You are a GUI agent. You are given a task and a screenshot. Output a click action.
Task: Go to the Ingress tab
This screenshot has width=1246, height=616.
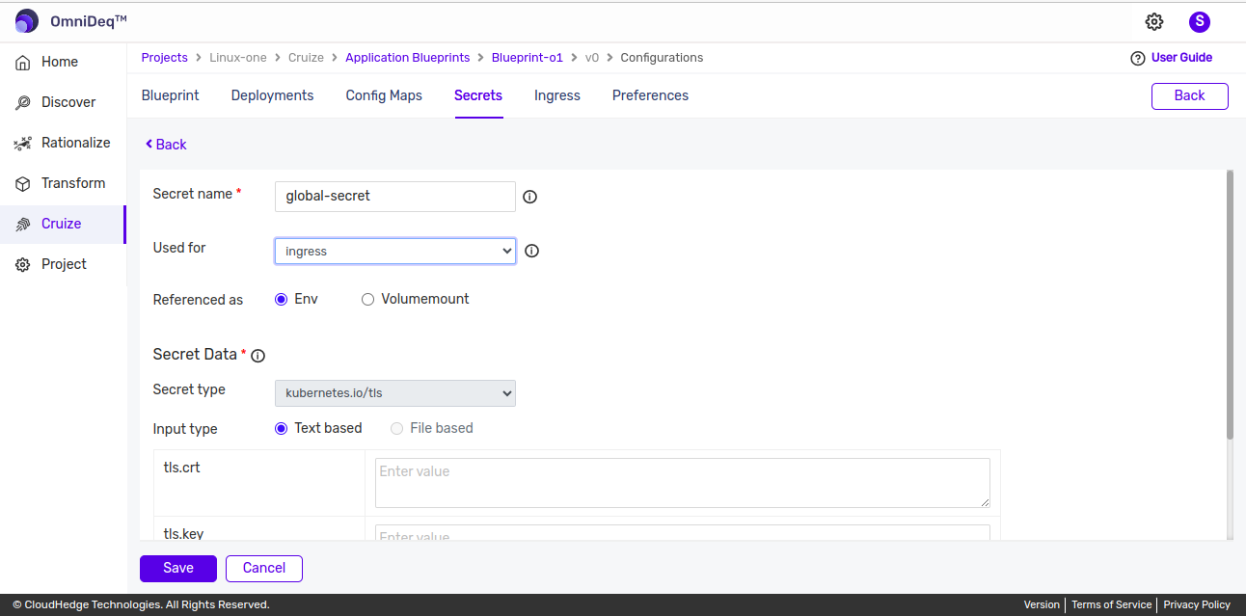557,95
